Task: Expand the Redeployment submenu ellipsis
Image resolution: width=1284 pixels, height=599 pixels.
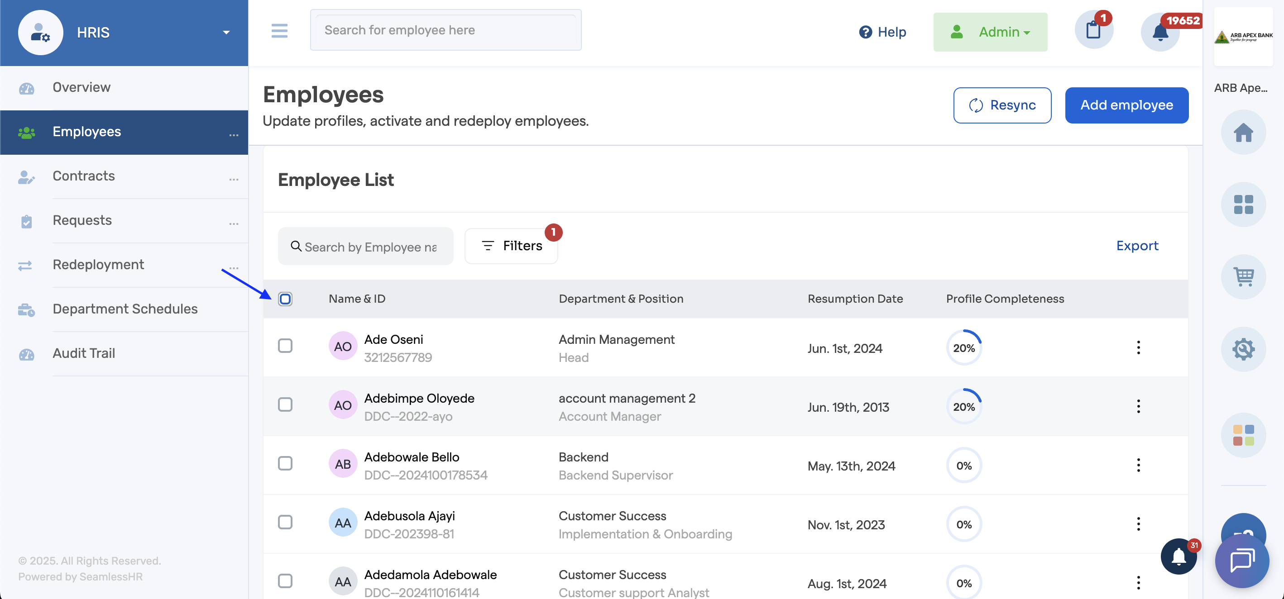Action: coord(233,268)
